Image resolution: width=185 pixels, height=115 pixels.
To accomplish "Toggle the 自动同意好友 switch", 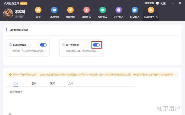I will [43, 45].
